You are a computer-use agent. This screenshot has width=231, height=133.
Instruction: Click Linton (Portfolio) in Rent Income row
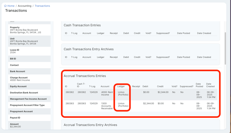click(123, 93)
